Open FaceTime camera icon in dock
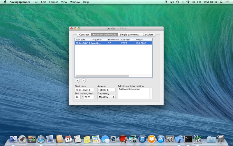This screenshot has height=146, width=233. pyautogui.click(x=114, y=139)
